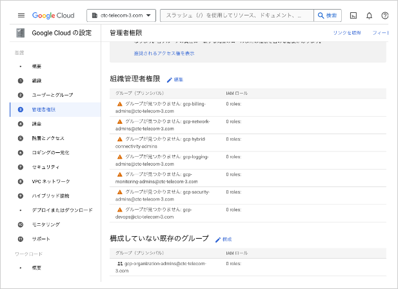
Task: Open VPC ネットワーク in sidebar
Action: coord(51,181)
